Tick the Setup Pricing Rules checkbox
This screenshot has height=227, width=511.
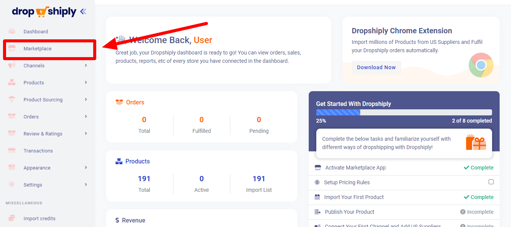pyautogui.click(x=491, y=182)
